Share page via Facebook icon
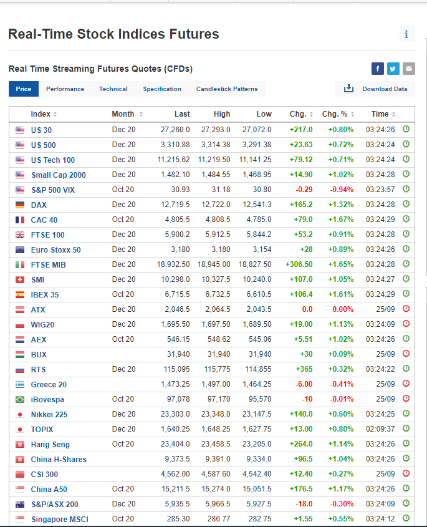The height and width of the screenshot is (527, 427). coord(377,69)
